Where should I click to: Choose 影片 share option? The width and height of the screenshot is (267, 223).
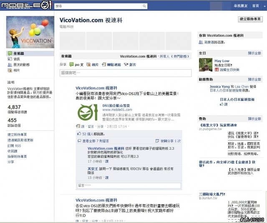click(x=133, y=65)
